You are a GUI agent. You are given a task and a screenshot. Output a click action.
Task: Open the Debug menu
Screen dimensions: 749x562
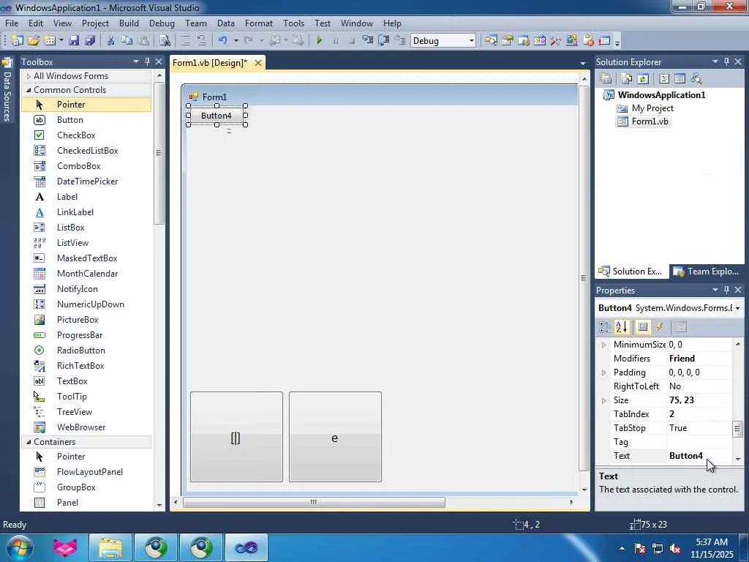[x=162, y=23]
